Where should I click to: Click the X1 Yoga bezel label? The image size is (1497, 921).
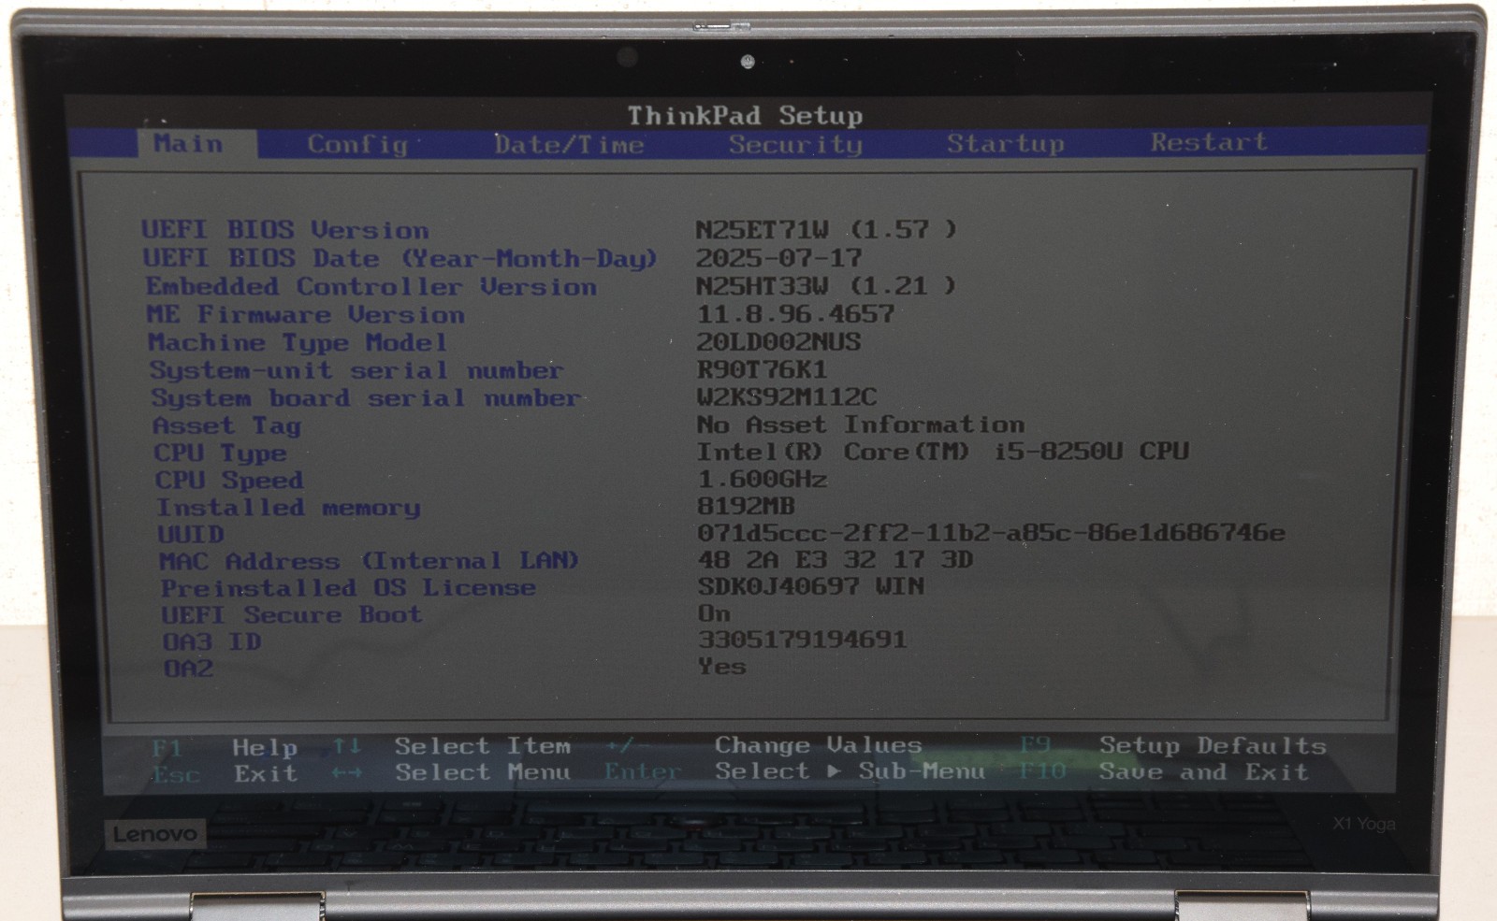click(1364, 824)
